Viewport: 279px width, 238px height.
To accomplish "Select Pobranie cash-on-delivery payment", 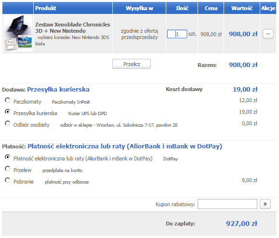I will [8, 180].
